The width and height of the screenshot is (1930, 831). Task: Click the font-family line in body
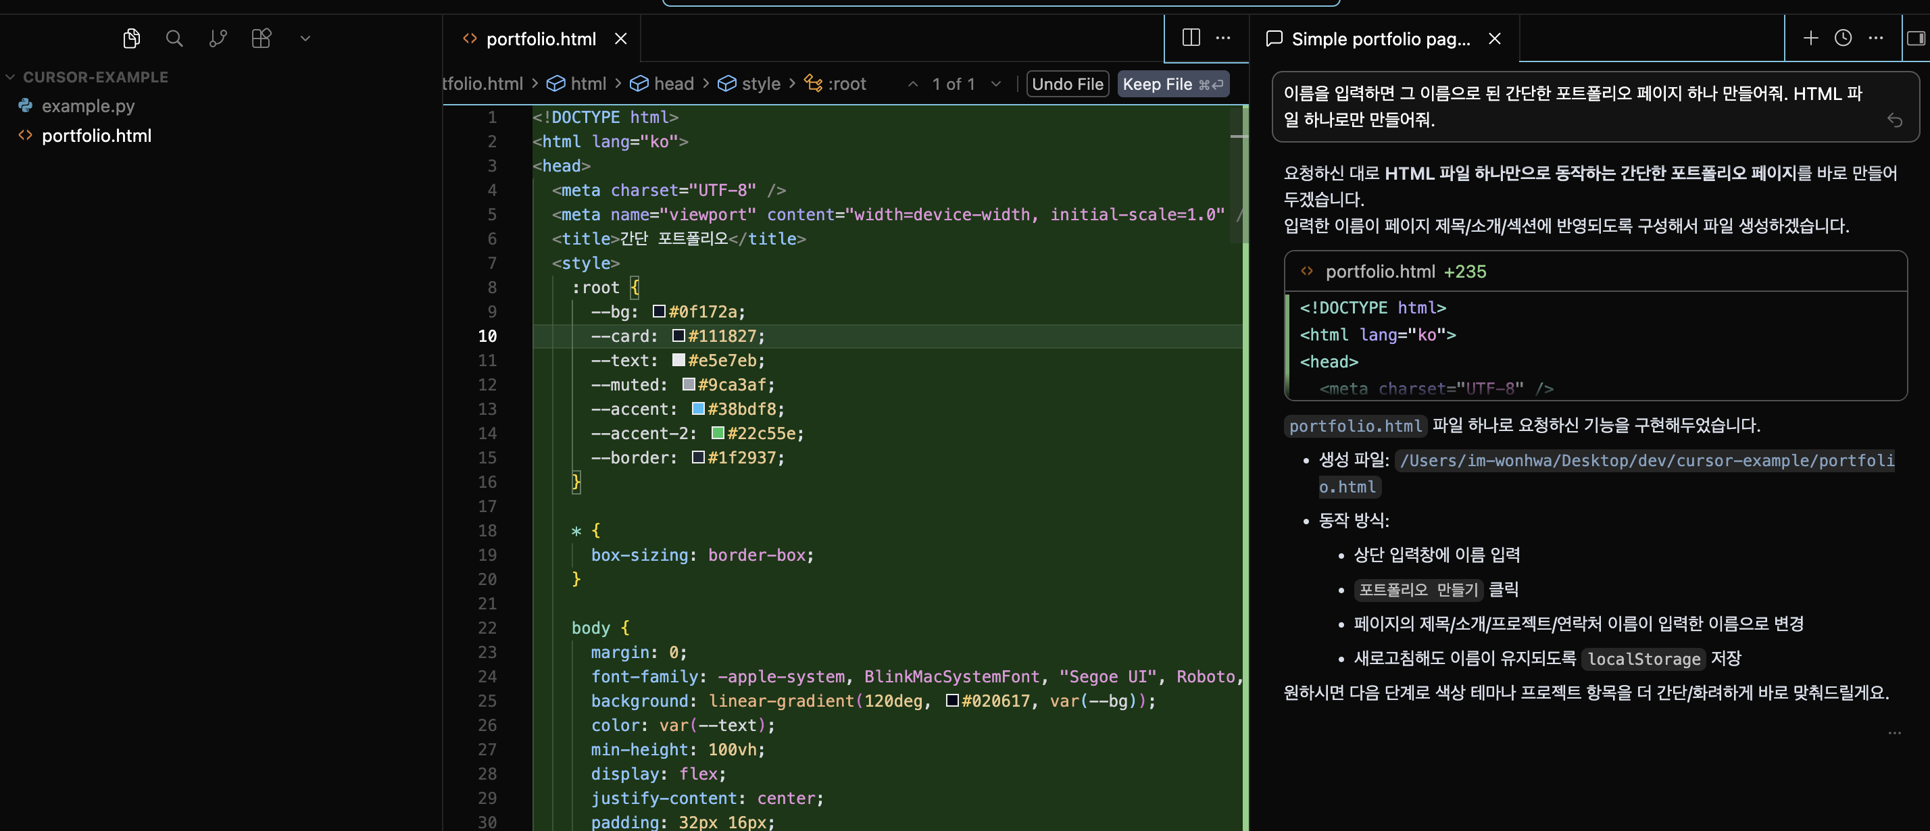pos(917,677)
